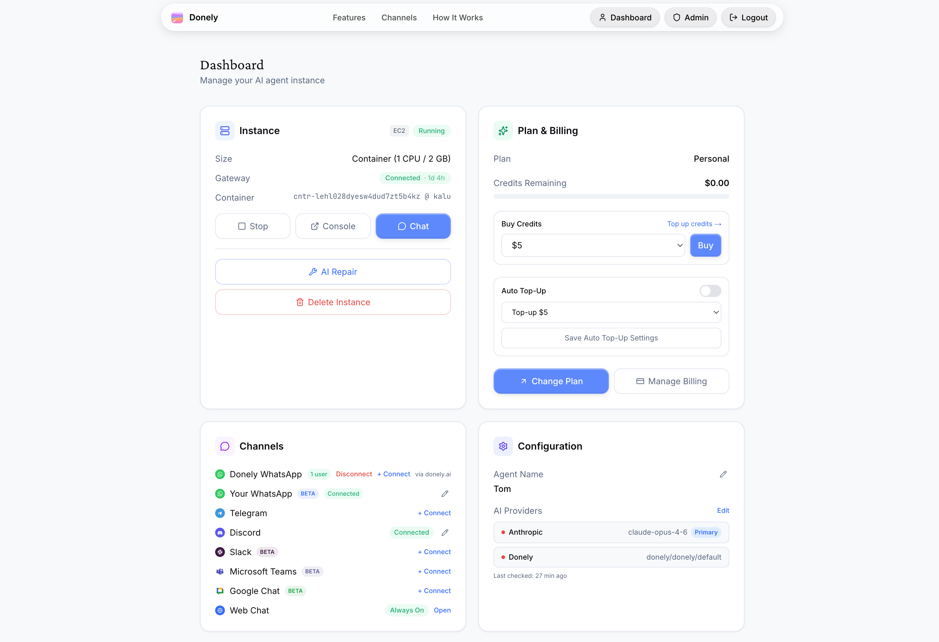Viewport: 939px width, 642px height.
Task: Click the Plan & Billing sparkle icon
Action: click(503, 131)
